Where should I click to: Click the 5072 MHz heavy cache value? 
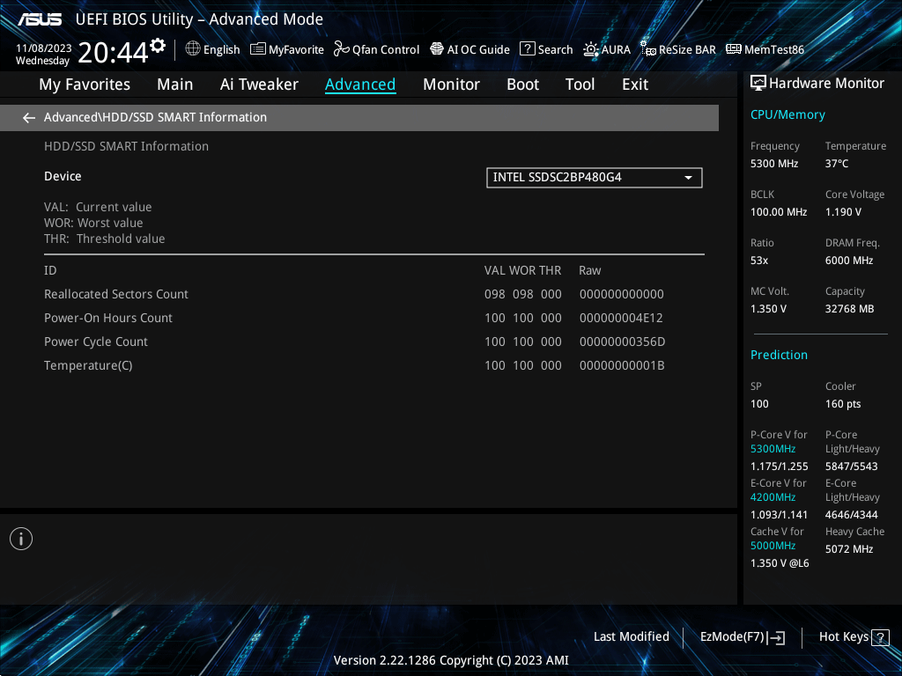(849, 549)
